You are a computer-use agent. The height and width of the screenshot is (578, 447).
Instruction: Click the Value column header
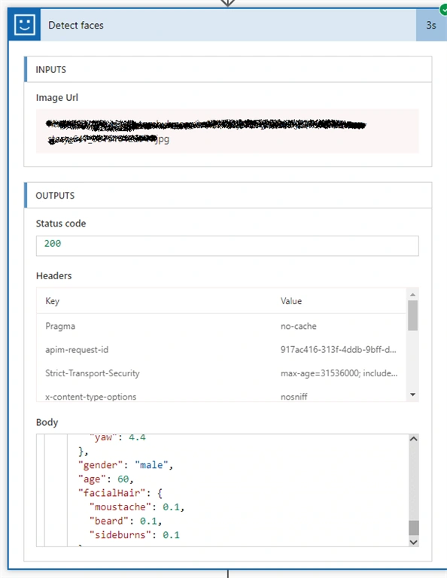(x=291, y=301)
